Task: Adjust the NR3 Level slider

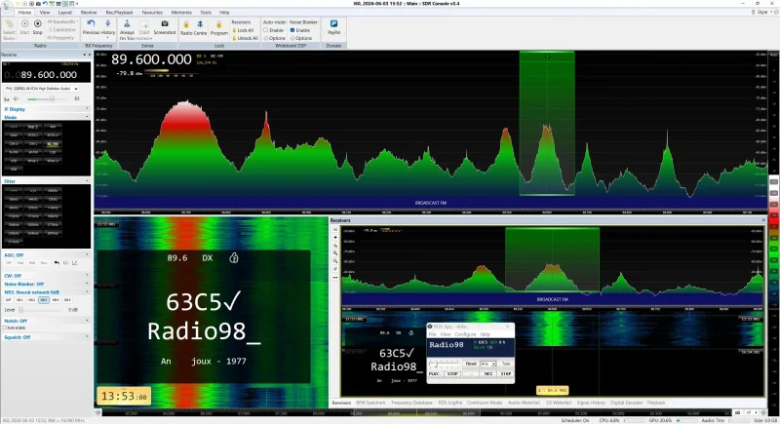Action: tap(42, 310)
